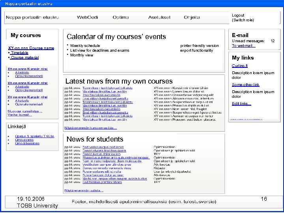
Task: Open the Curling.fi link
Action: (240, 66)
